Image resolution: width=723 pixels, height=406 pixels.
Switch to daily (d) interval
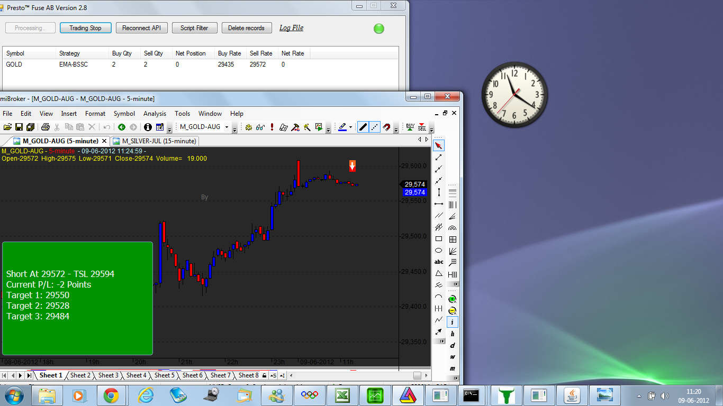tap(453, 345)
